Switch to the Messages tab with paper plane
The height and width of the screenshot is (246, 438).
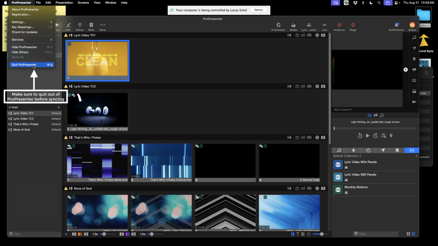(383, 150)
